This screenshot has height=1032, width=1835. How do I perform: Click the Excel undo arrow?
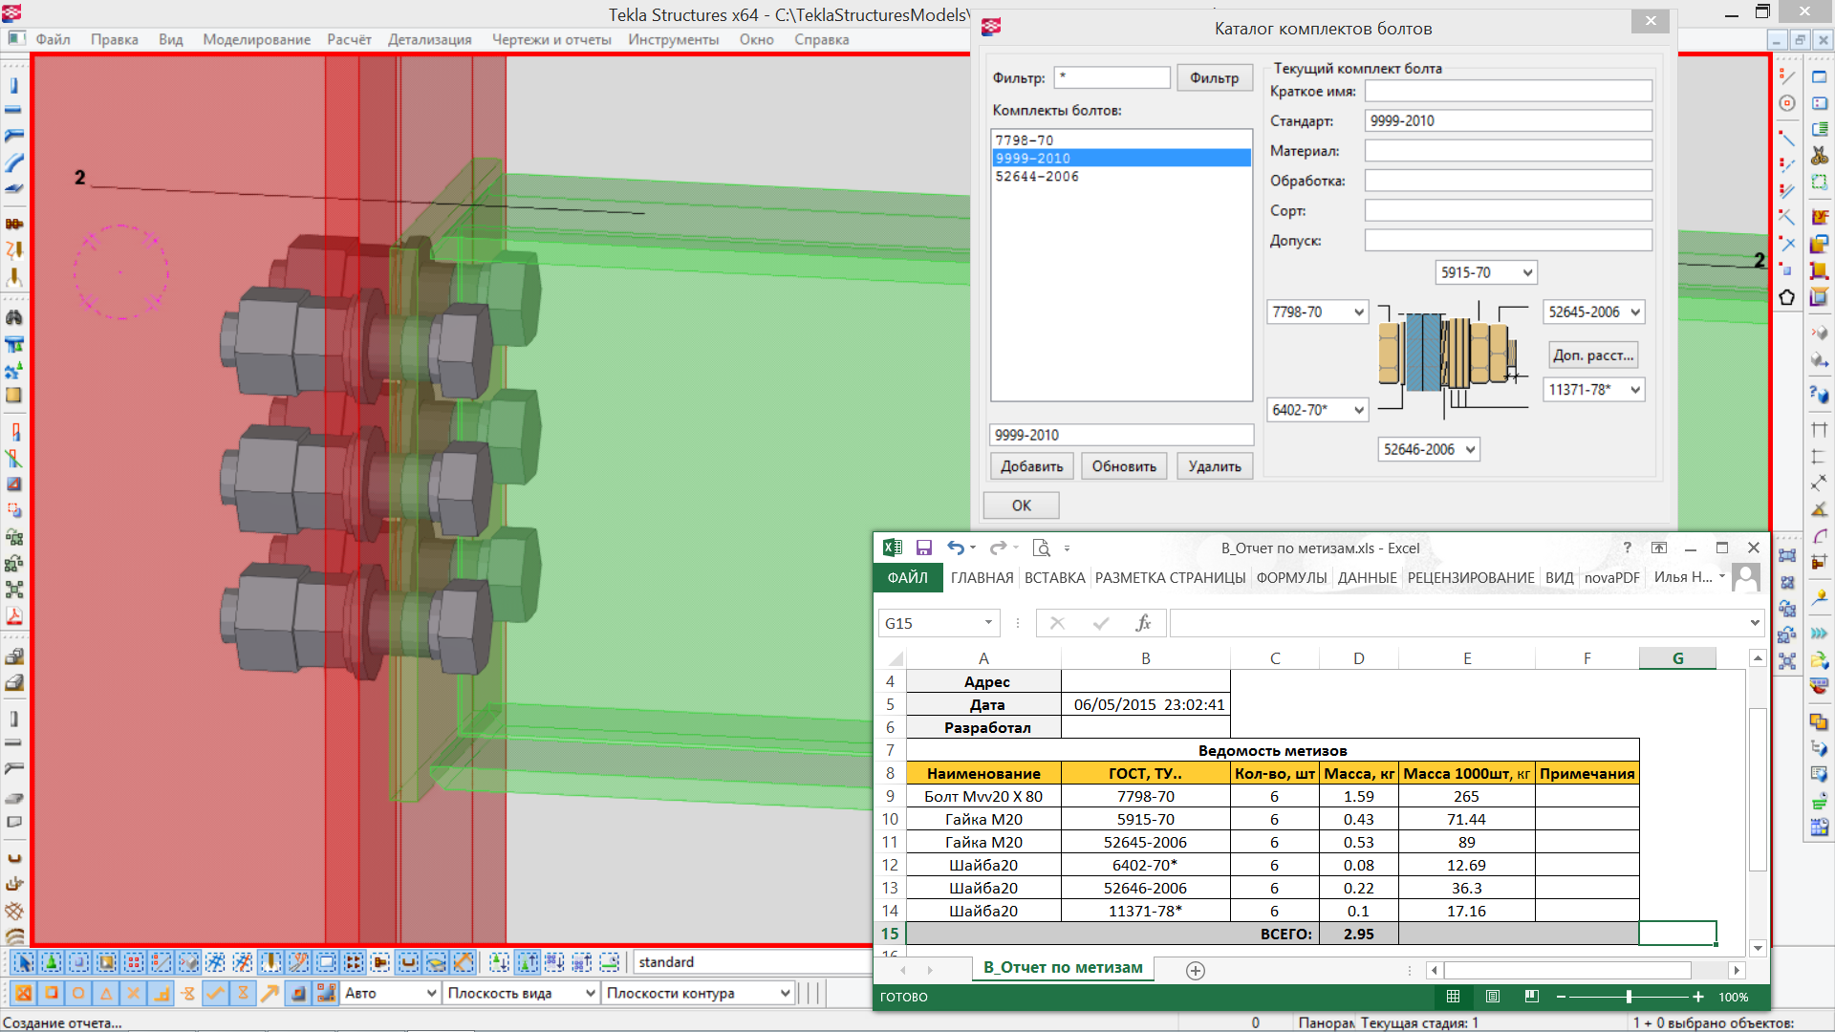click(955, 548)
